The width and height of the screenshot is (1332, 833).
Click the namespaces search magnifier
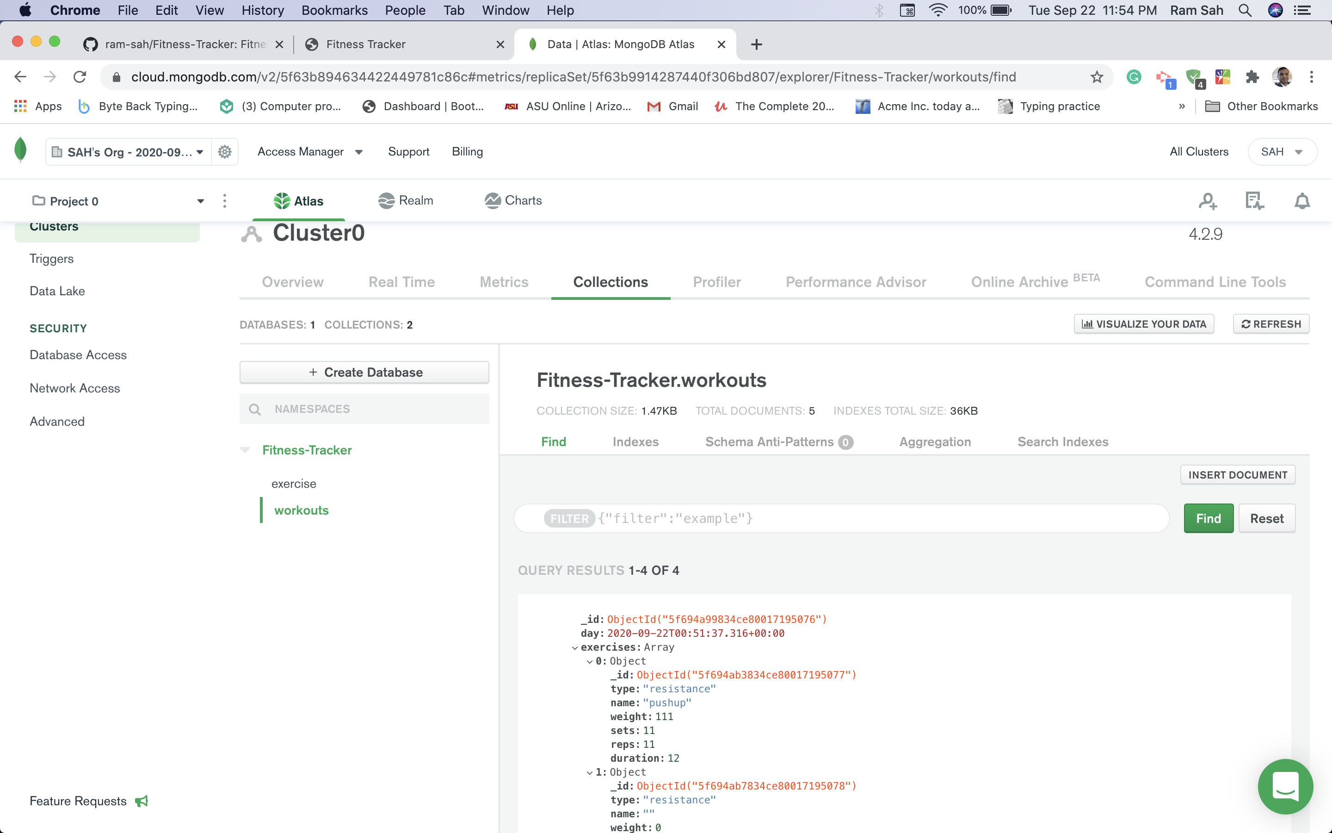255,409
